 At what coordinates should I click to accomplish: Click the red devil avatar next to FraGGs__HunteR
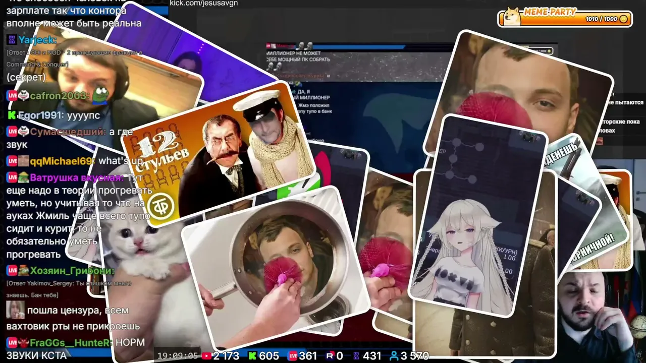click(23, 343)
